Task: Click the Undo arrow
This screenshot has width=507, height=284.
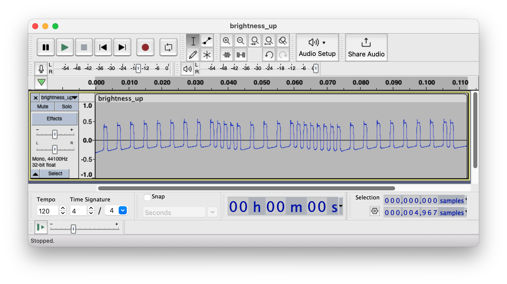Action: point(269,55)
